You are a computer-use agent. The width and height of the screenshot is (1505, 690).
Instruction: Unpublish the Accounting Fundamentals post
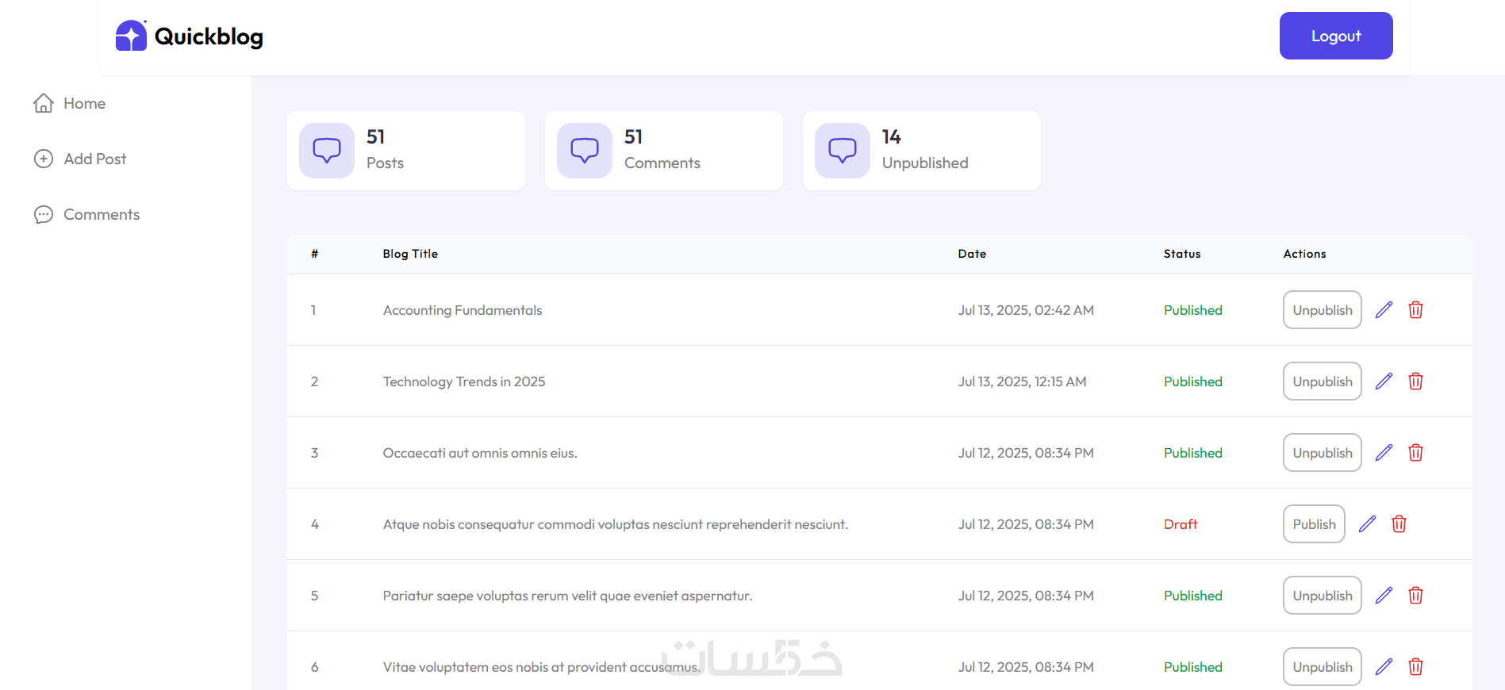pyautogui.click(x=1323, y=310)
